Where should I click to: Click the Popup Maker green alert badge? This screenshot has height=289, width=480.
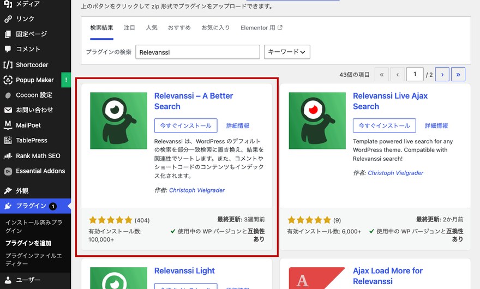pos(66,80)
